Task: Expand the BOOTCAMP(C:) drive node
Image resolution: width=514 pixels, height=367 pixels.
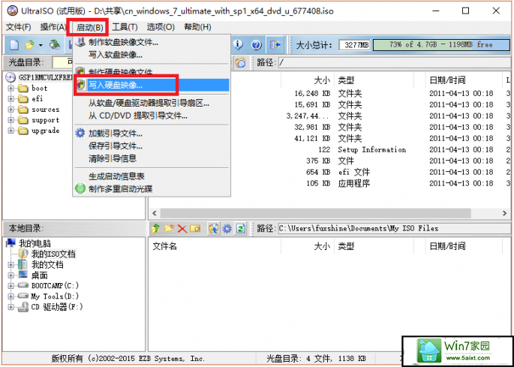Action: click(11, 286)
